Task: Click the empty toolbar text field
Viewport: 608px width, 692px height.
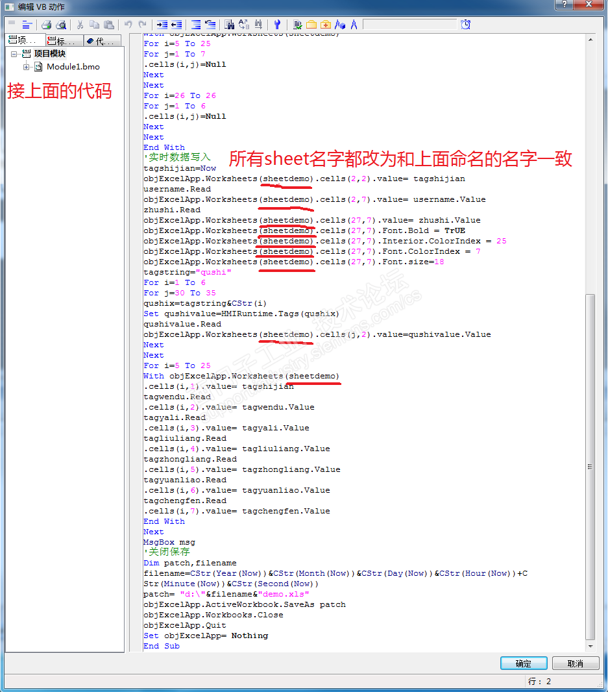Action: tap(409, 25)
